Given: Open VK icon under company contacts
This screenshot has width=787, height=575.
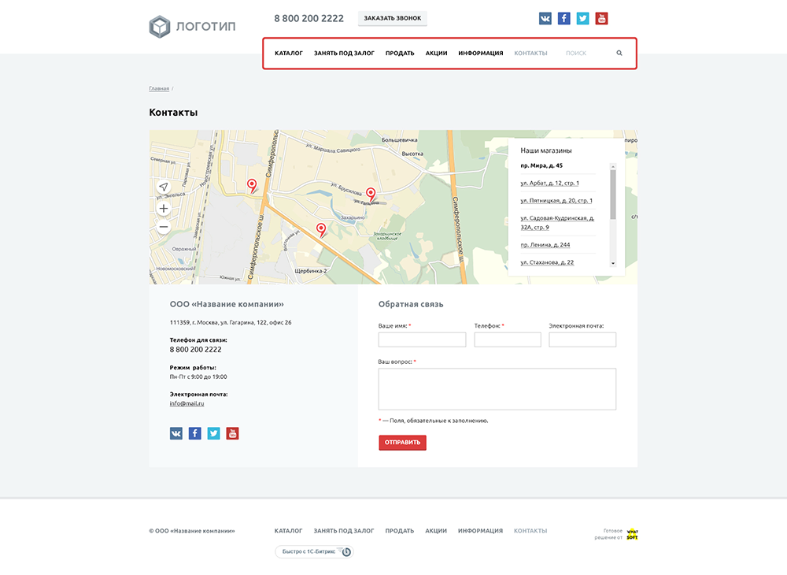Looking at the screenshot, I should click(x=176, y=433).
